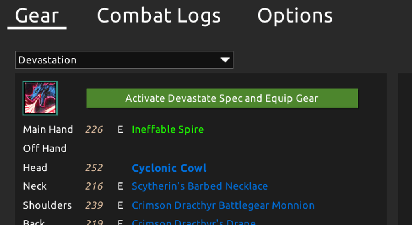Select the Gear tab
Viewport: 412px width, 225px height.
[x=37, y=16]
